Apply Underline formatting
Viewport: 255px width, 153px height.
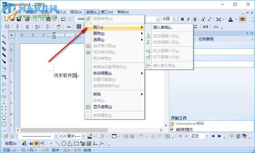pyautogui.click(x=195, y=19)
